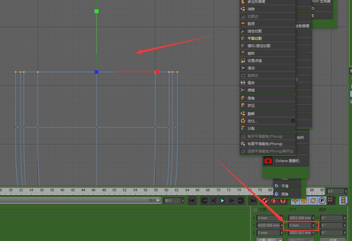The height and width of the screenshot is (241, 352).
Task: Click the 倒角 cube icon in the side submenu
Action: (277, 194)
